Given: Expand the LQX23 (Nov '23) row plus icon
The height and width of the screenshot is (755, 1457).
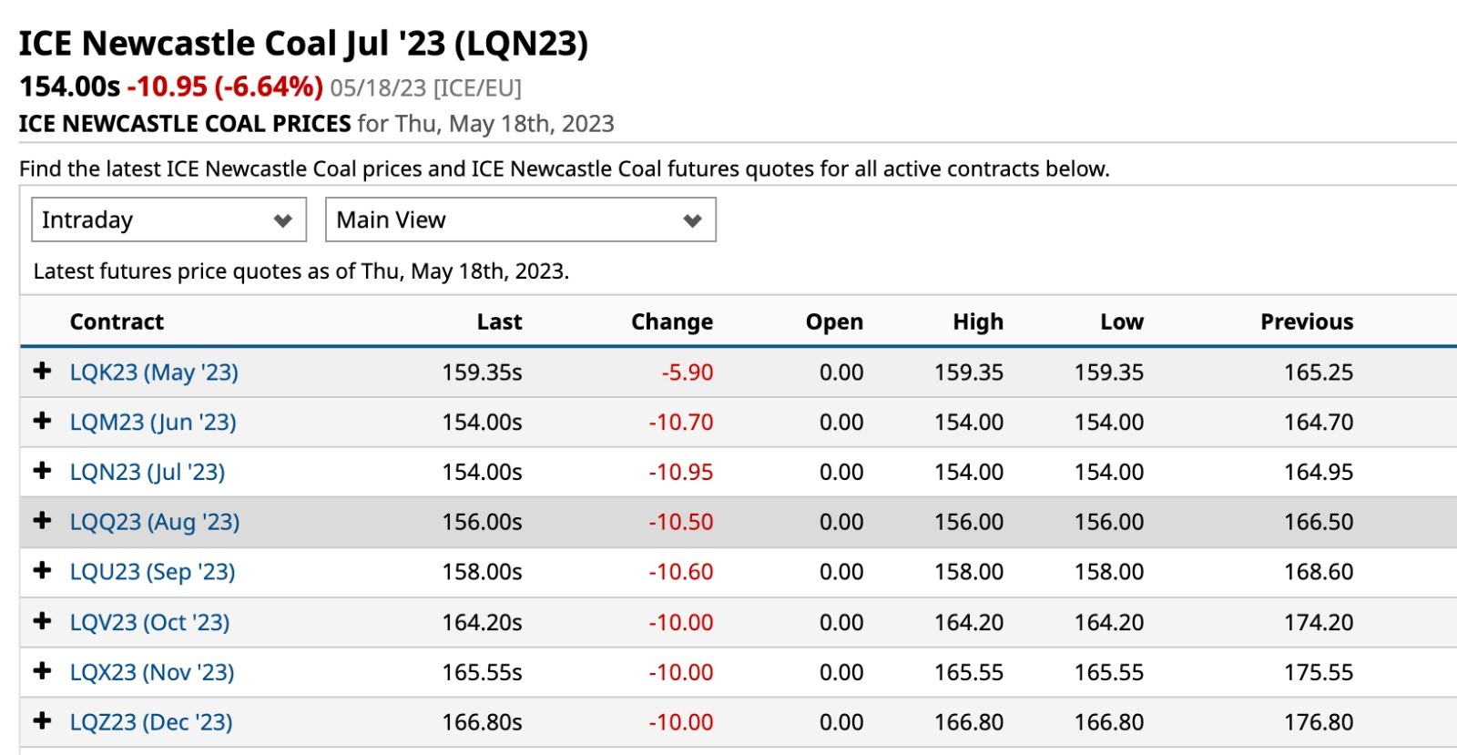Looking at the screenshot, I should [x=42, y=671].
